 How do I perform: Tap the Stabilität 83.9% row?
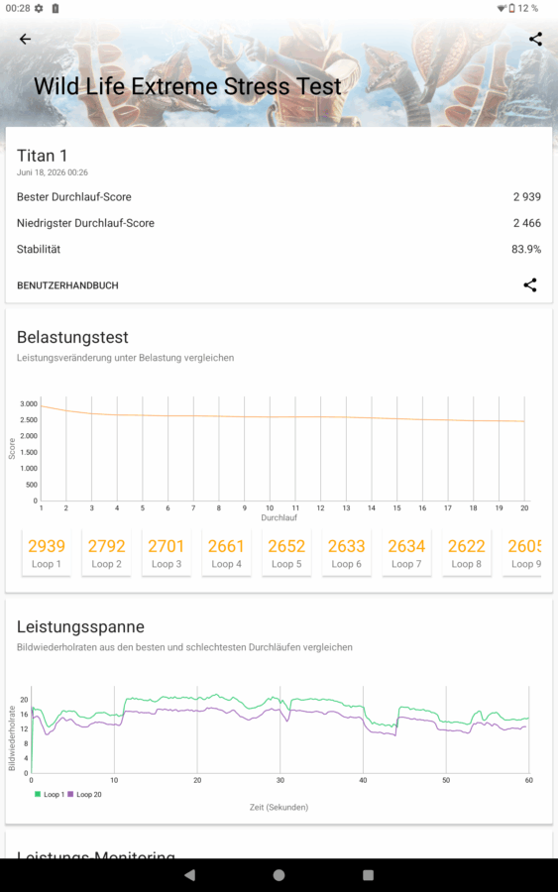pos(279,249)
